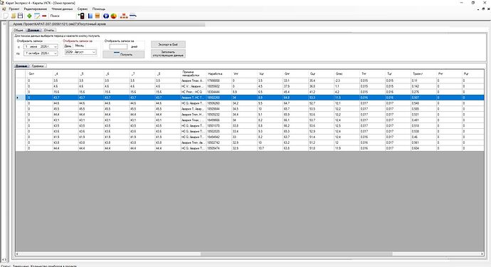Expand the end date picker dropdown
The width and height of the screenshot is (491, 267).
pyautogui.click(x=56, y=53)
